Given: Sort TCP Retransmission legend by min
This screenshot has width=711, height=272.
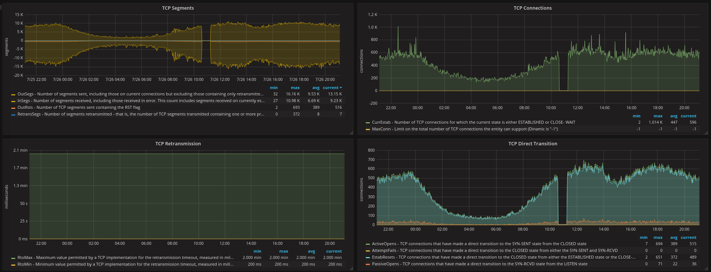Looking at the screenshot, I should pyautogui.click(x=257, y=251).
